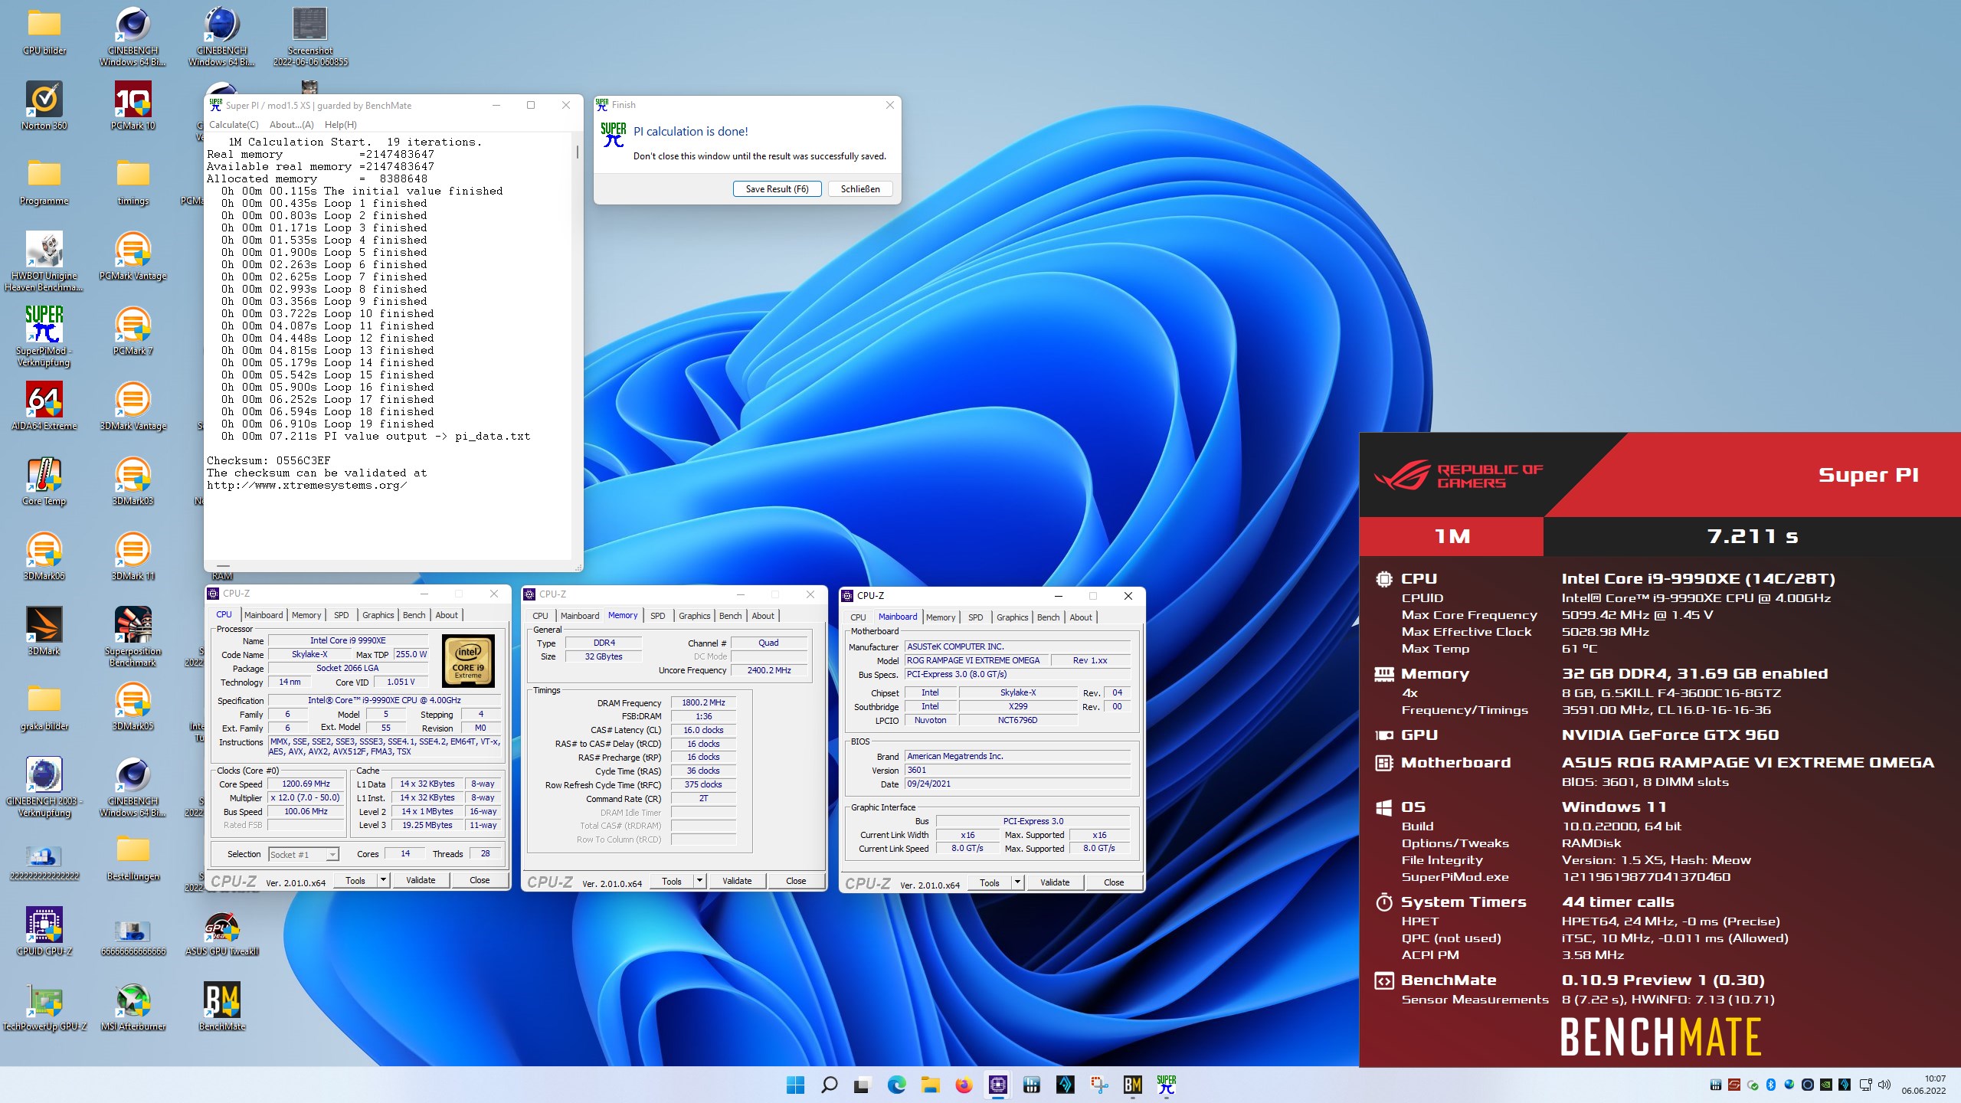Open Superposition Benchmark desktop icon
This screenshot has height=1103, width=1961.
[133, 637]
